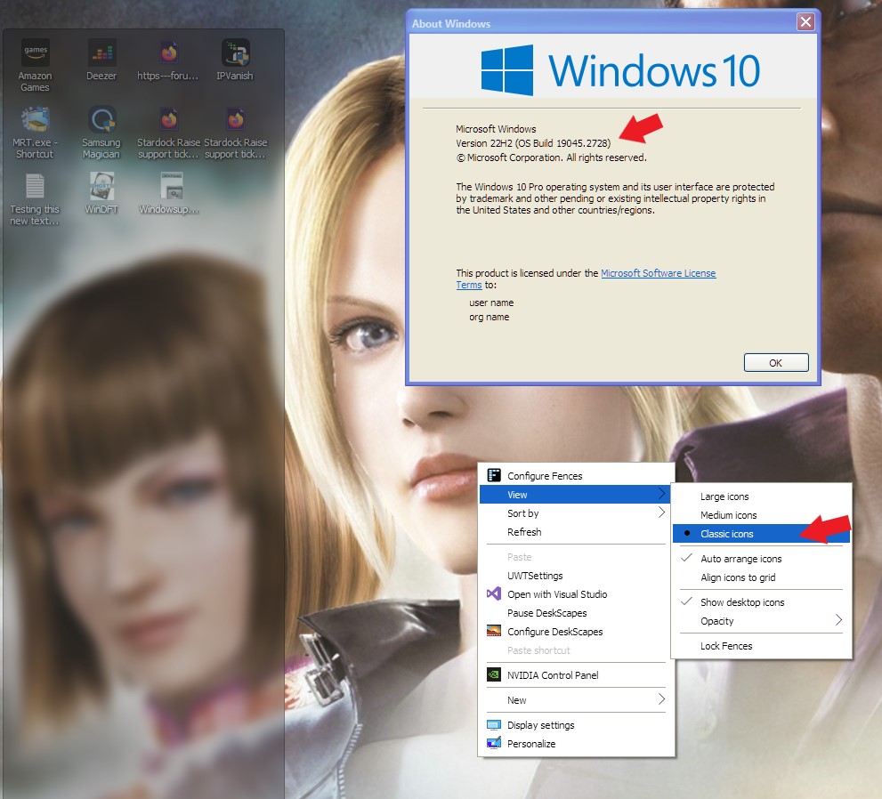Expand the Opacity submenu arrow
882x799 pixels.
[838, 620]
